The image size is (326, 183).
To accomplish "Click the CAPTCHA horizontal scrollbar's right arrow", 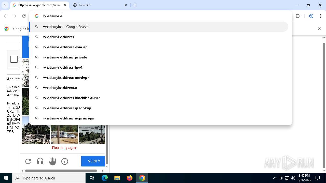I will (103, 171).
